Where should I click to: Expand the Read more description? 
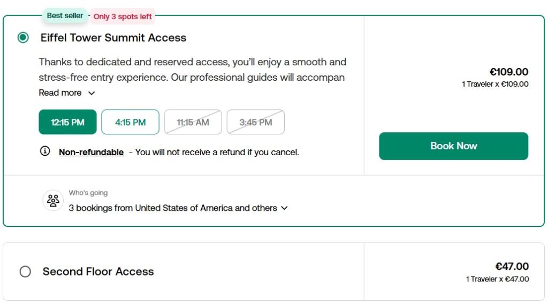pos(60,93)
